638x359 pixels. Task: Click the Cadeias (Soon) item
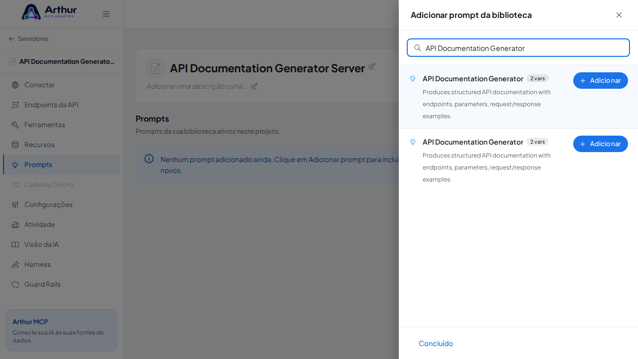62,184
